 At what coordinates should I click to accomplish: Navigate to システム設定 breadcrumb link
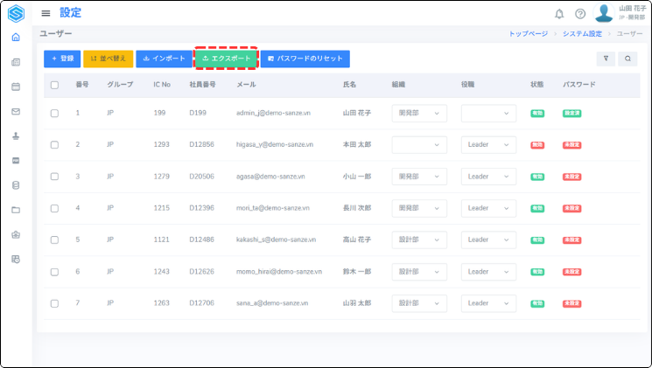tap(583, 33)
